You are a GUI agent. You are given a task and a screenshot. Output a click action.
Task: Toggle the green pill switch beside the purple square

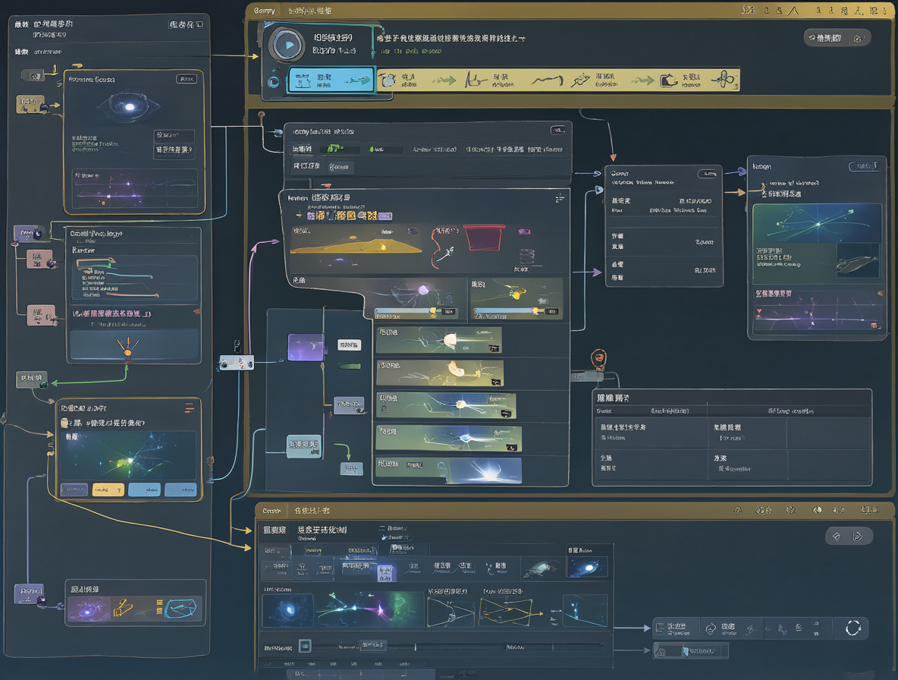coord(350,366)
